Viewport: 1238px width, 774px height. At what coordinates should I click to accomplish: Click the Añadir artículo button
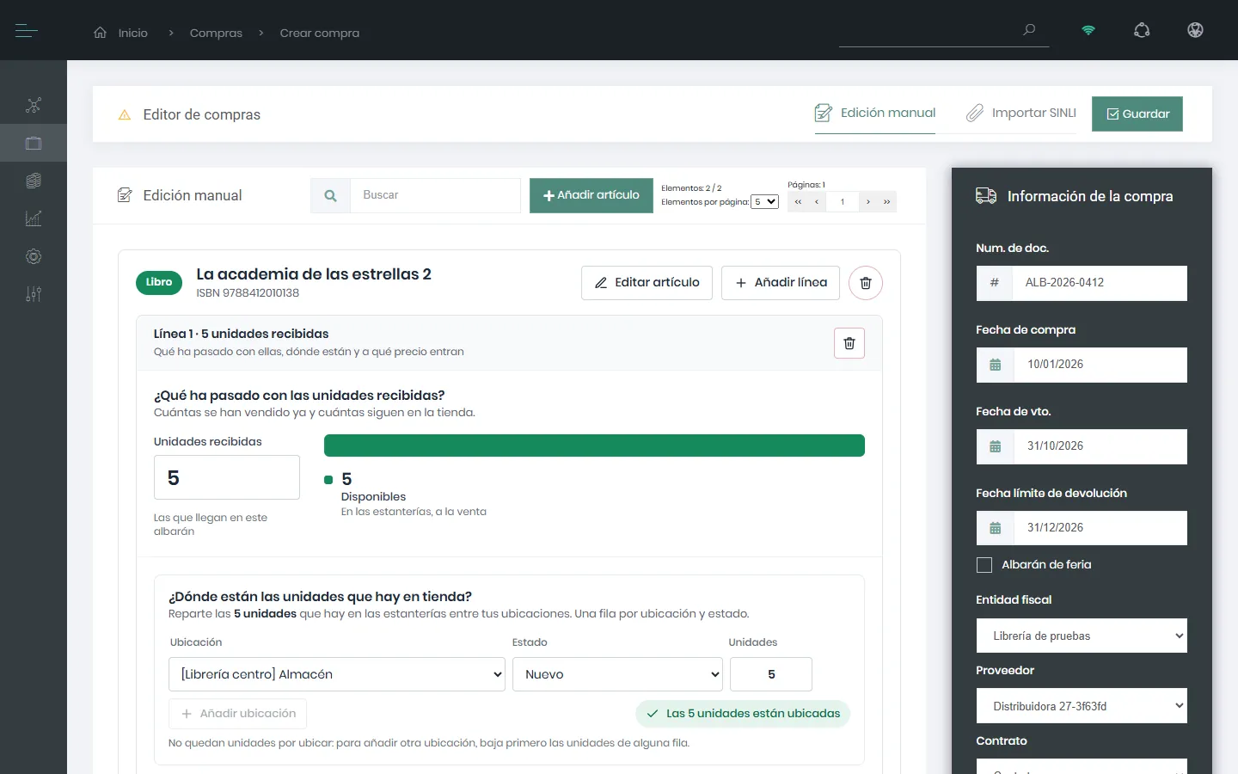[591, 196]
